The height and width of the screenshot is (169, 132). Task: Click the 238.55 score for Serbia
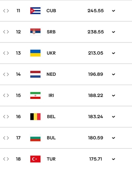click(96, 32)
